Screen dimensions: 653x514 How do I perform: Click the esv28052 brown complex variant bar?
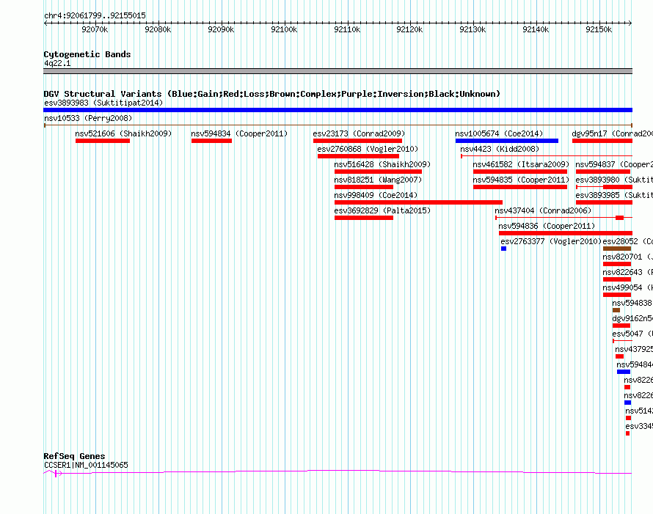point(617,249)
